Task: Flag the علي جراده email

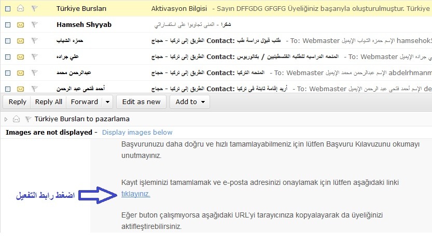Action: (x=34, y=56)
